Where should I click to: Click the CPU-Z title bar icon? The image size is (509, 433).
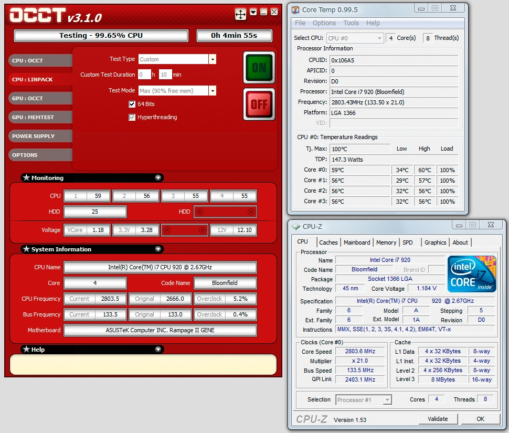pyautogui.click(x=296, y=227)
